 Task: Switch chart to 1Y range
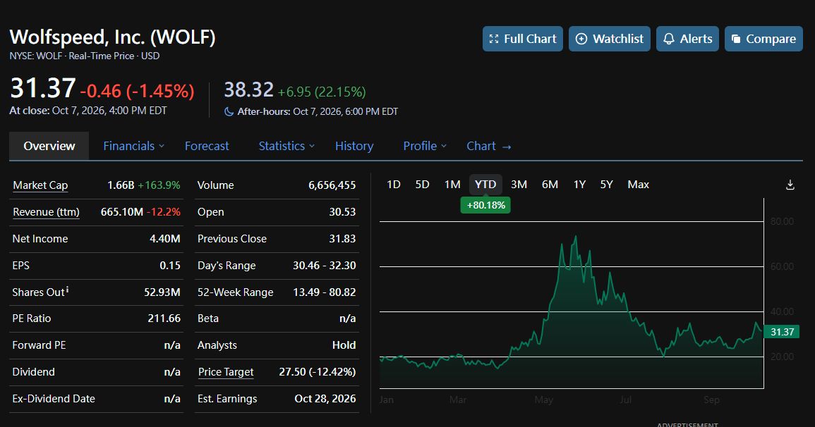[x=579, y=185]
